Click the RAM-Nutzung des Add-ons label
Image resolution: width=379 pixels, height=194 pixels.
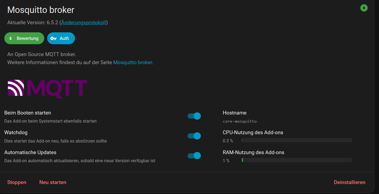point(253,153)
